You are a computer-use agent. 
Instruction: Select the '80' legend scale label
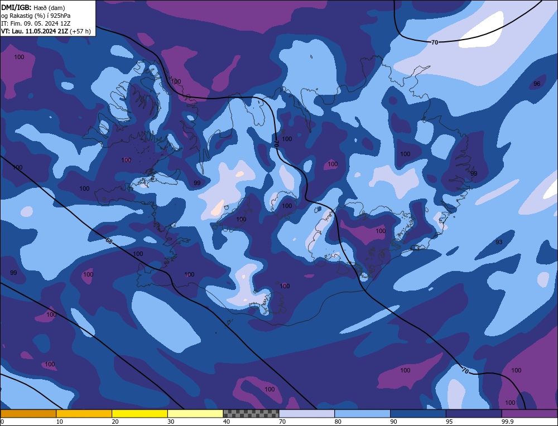(x=338, y=422)
